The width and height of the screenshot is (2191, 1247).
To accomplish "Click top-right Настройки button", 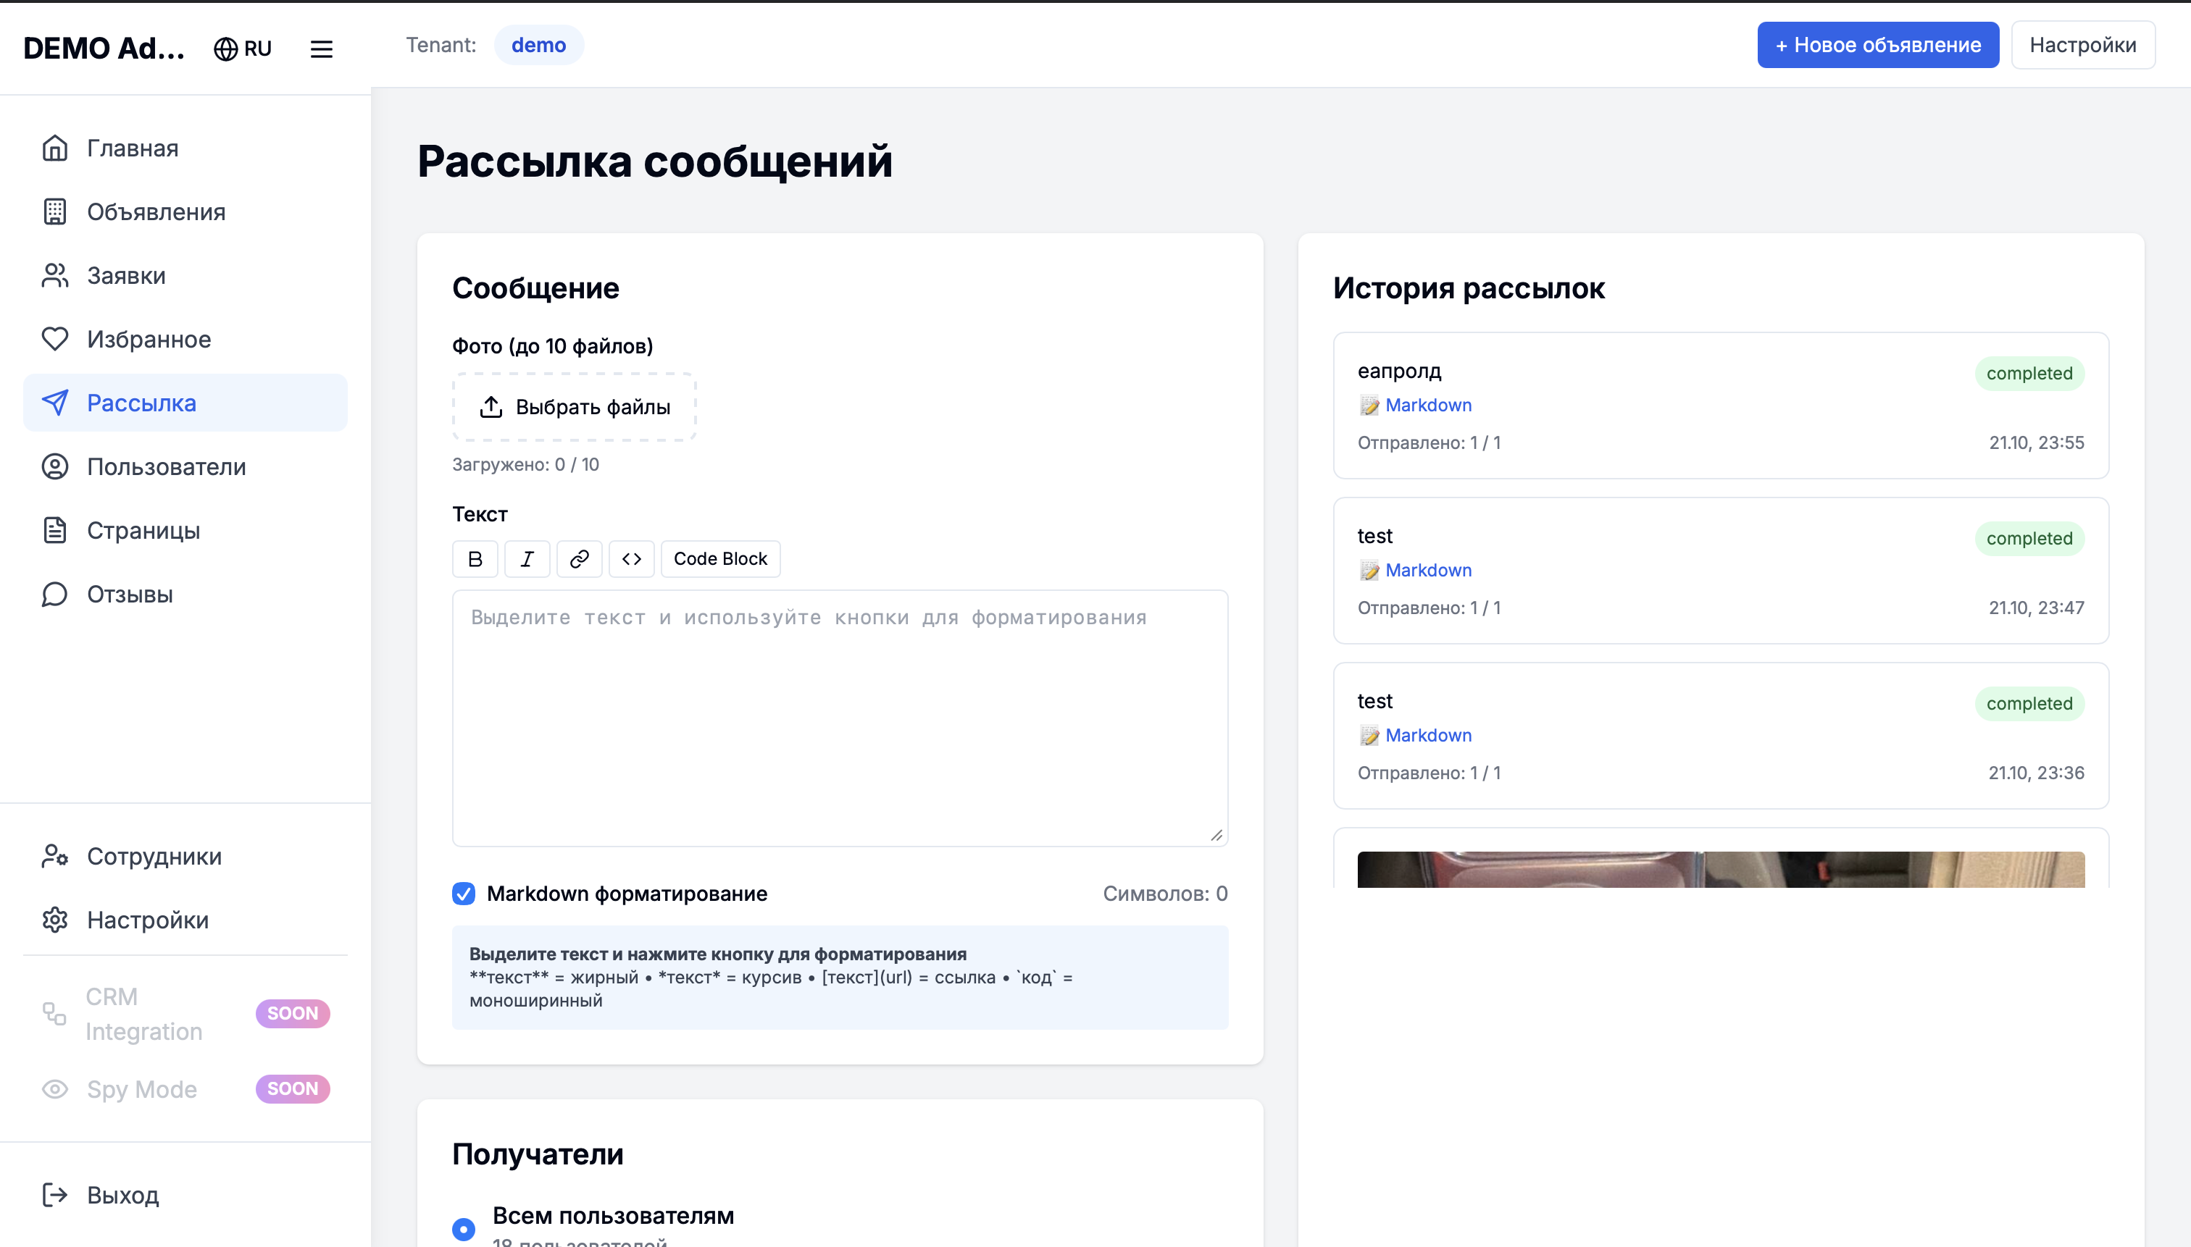I will click(2082, 45).
